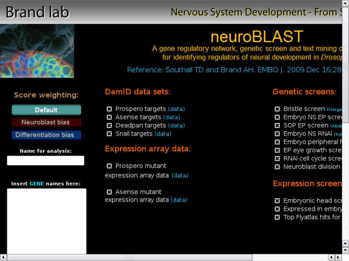
Task: Open the Deadpan targets data link
Action: tap(176, 125)
